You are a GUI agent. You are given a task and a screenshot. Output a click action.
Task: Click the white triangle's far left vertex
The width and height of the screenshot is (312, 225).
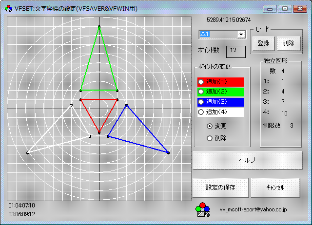28,153
